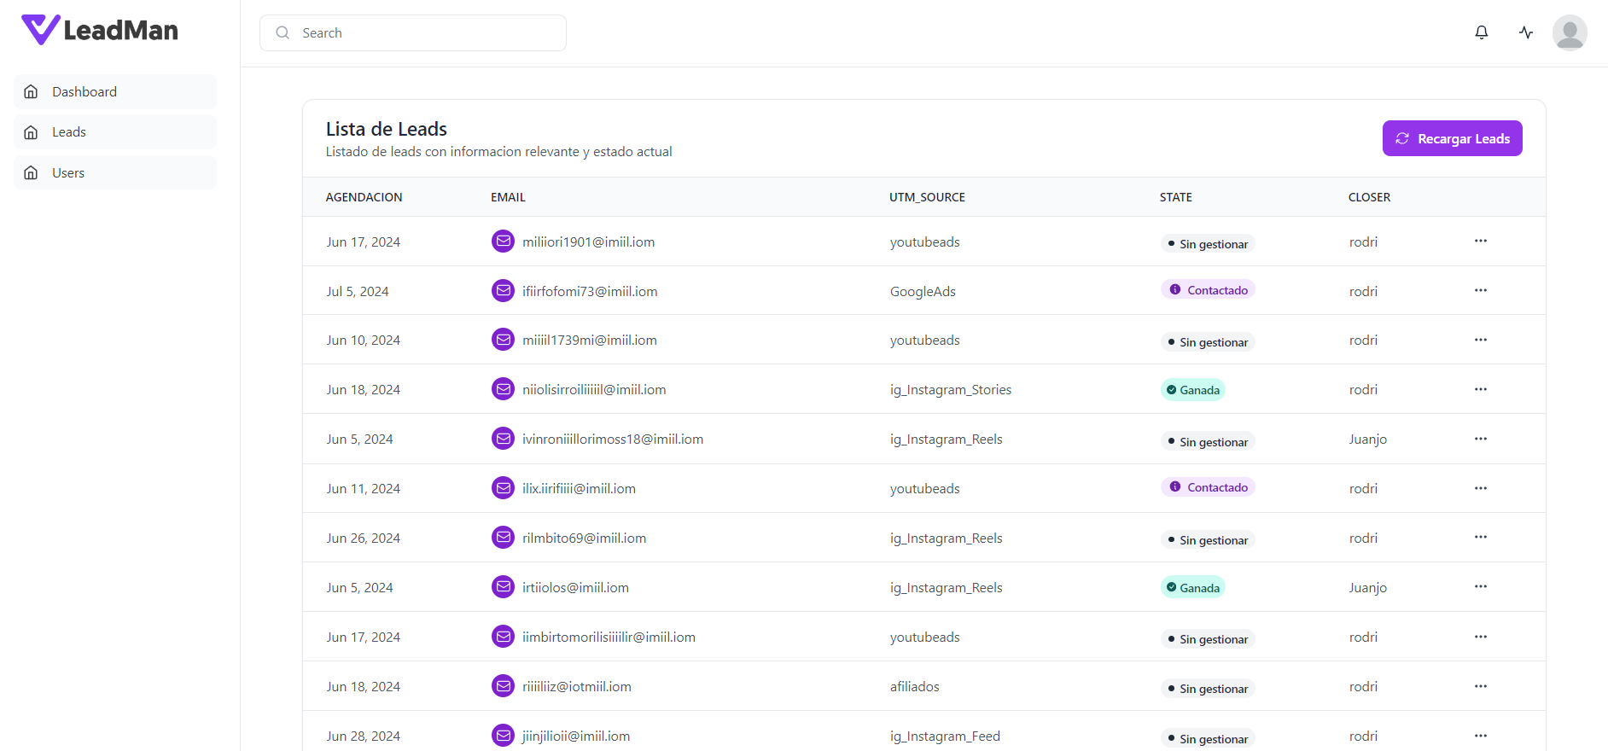This screenshot has height=751, width=1608.
Task: Click the STATE column header
Action: click(x=1175, y=197)
